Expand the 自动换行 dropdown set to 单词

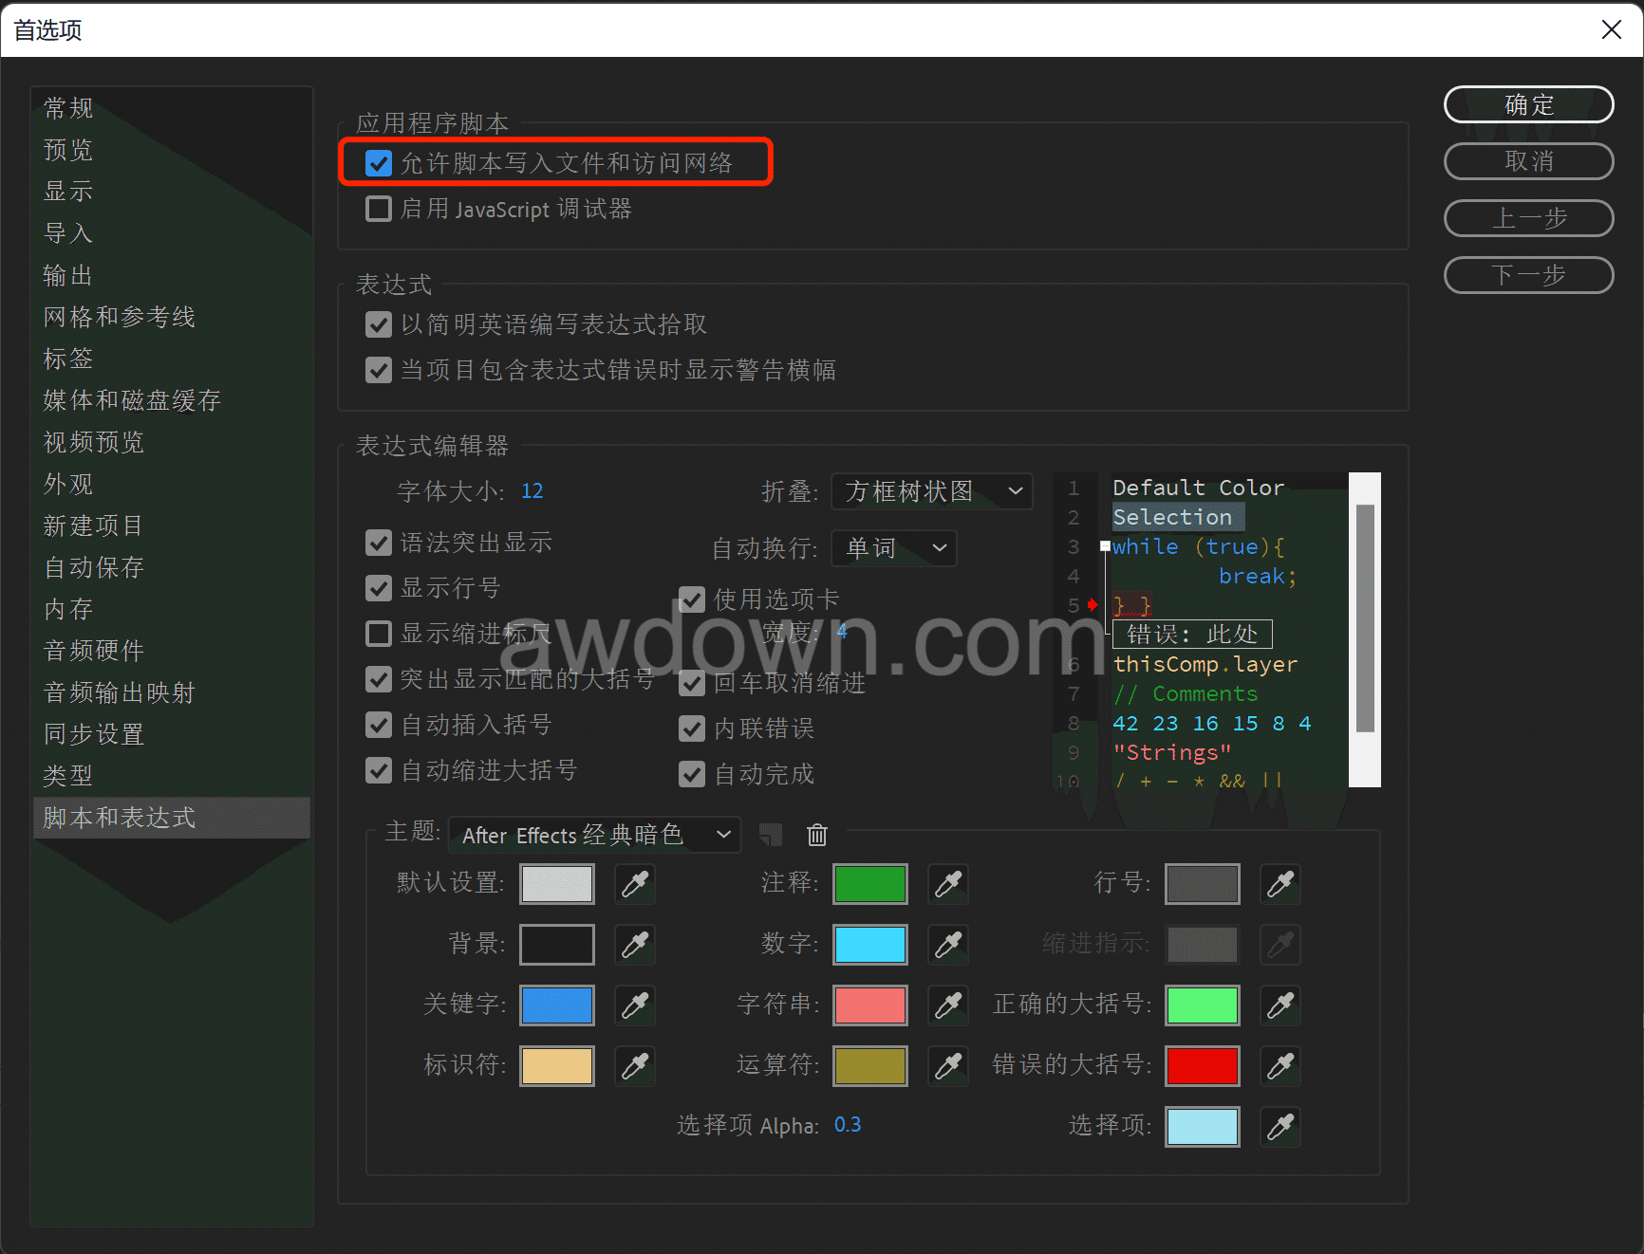(893, 548)
